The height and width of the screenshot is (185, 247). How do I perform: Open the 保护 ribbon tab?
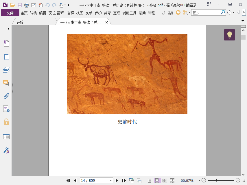click(x=98, y=13)
